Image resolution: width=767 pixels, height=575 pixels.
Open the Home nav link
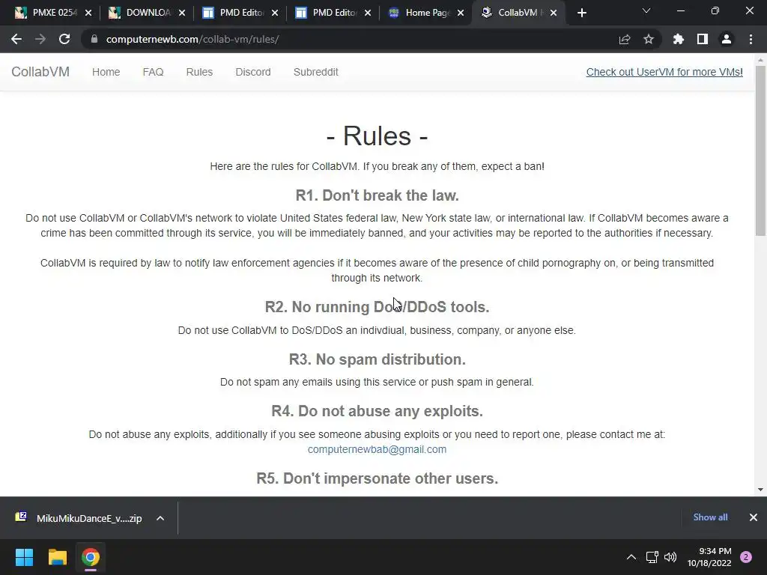[x=106, y=72]
